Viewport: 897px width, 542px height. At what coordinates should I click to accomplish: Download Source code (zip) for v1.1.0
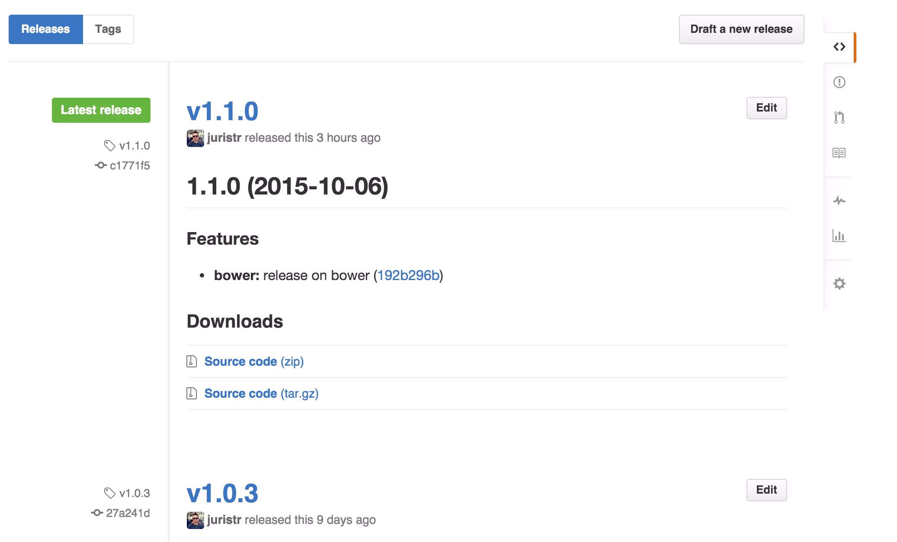point(254,361)
